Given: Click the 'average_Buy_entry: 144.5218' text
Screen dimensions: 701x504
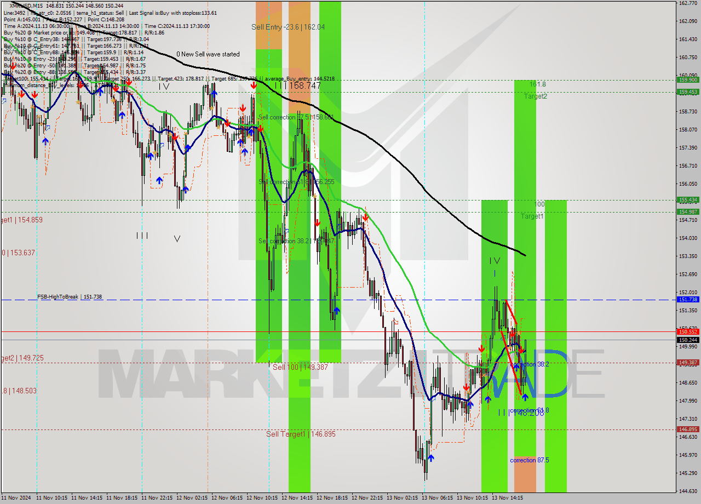Looking at the screenshot, I should pos(300,79).
